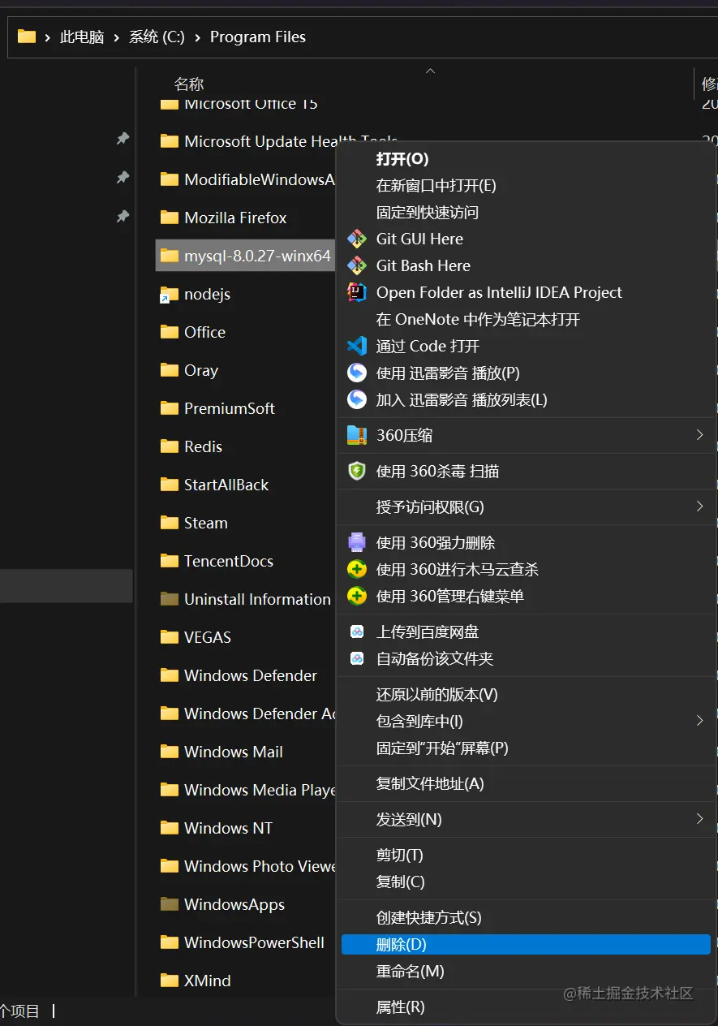
Task: Click chevron before Program Files in address bar
Action: pos(197,37)
